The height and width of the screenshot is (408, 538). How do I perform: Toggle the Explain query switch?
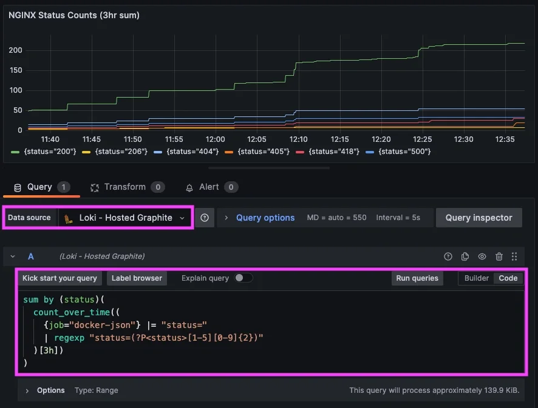[x=243, y=278]
